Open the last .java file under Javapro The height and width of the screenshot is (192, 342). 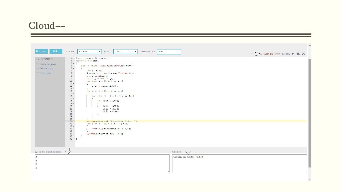(46, 73)
